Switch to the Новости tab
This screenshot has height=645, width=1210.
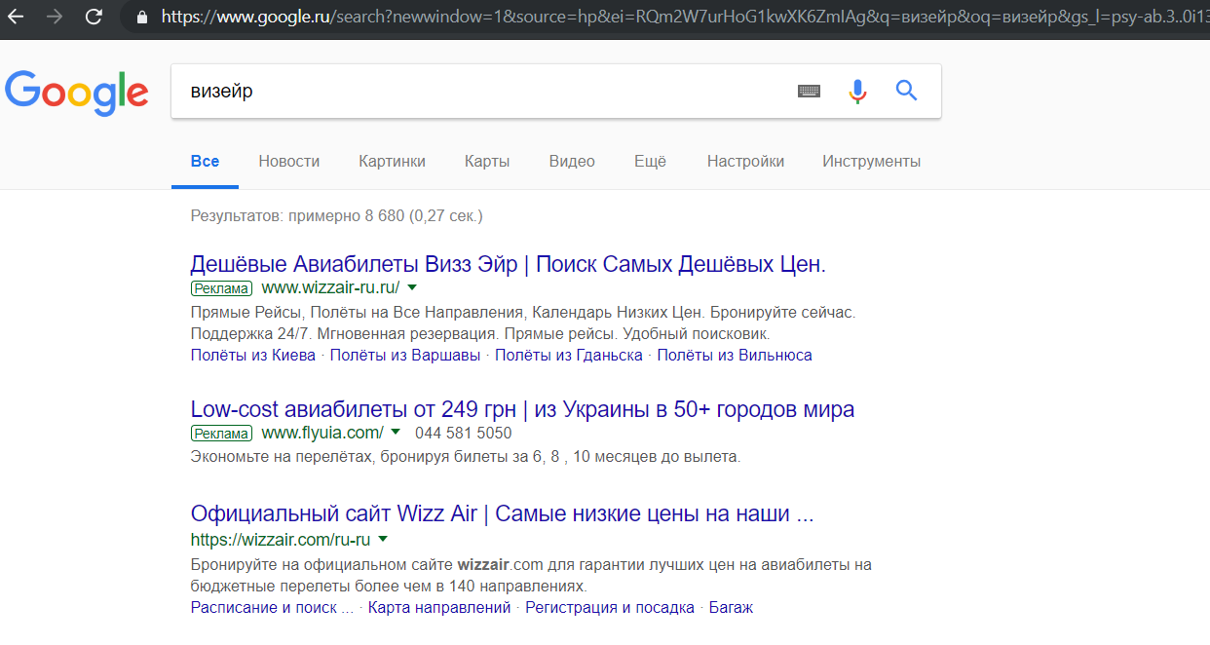tap(288, 162)
